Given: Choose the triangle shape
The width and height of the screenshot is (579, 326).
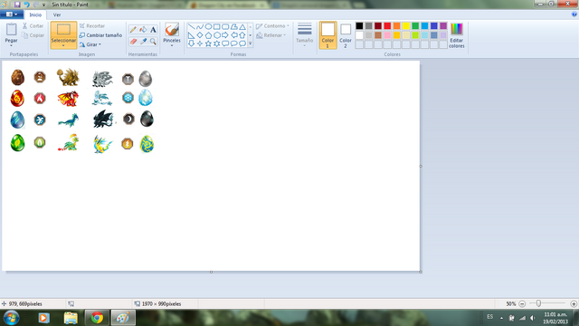Looking at the screenshot, I should (242, 26).
